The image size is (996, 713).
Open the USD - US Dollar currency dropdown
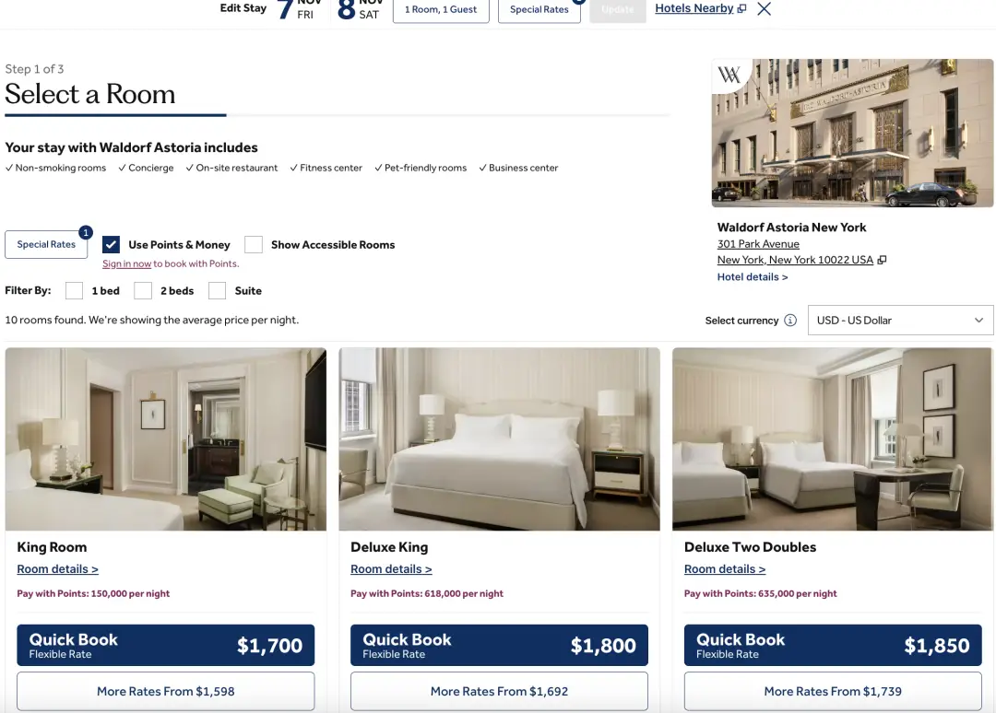(900, 321)
